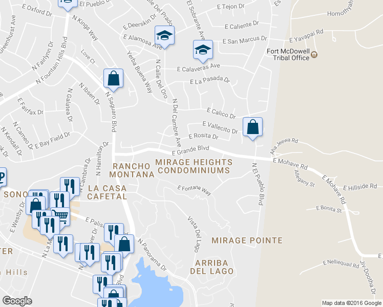The height and width of the screenshot is (307, 383).
Task: Click the Fort McDowell Tribal Office museum icon
Action: coord(314,55)
